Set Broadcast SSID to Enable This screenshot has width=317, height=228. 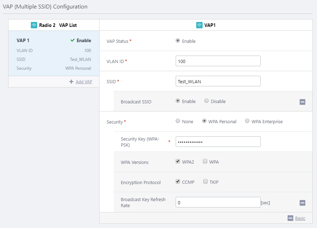[x=178, y=101]
